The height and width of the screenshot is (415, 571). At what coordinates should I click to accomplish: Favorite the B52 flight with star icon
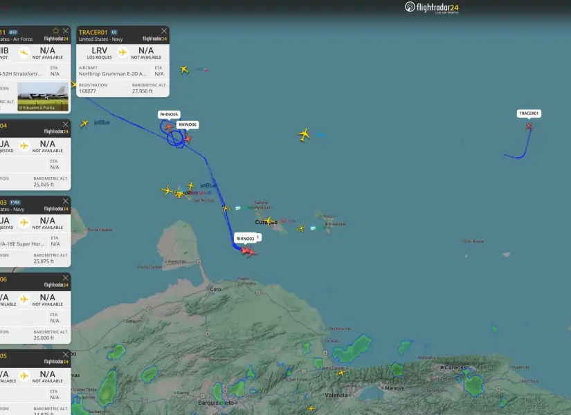[x=55, y=31]
